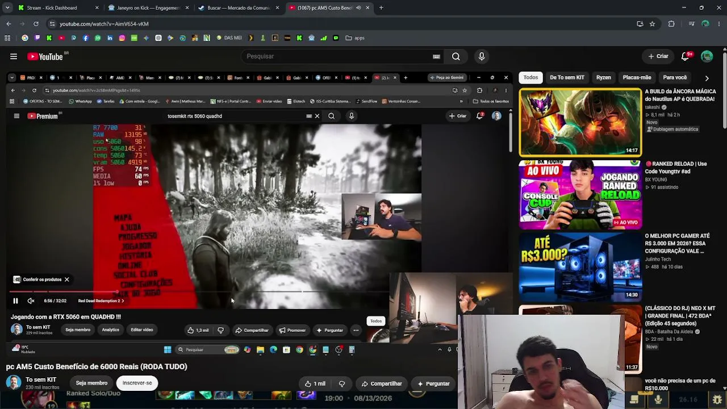Click the magnifier search button on YouTube
727x409 pixels.
click(456, 56)
